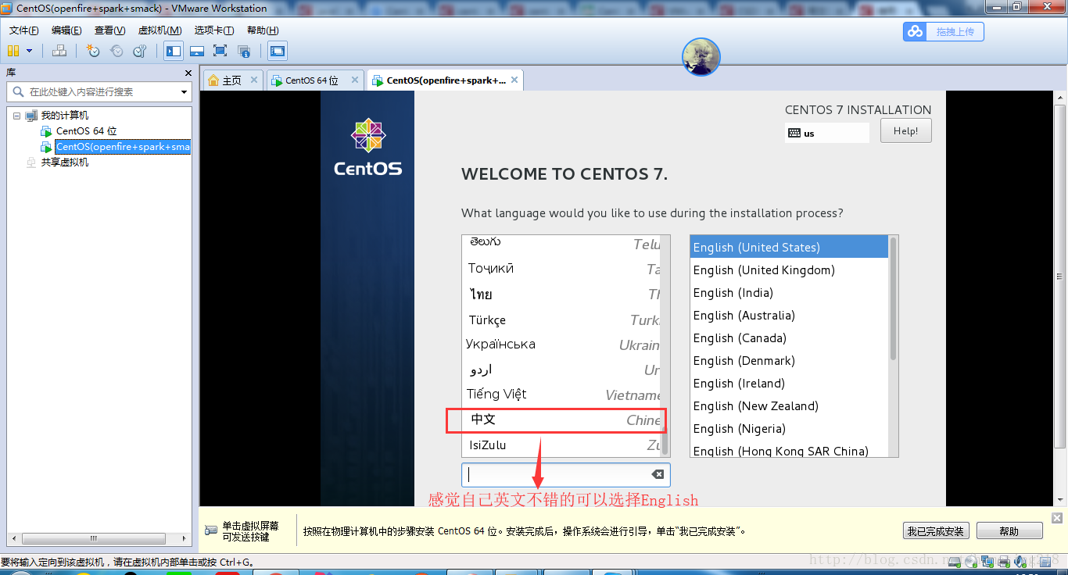Select English (United Kingdom) locale
The width and height of the screenshot is (1068, 575).
tap(789, 270)
